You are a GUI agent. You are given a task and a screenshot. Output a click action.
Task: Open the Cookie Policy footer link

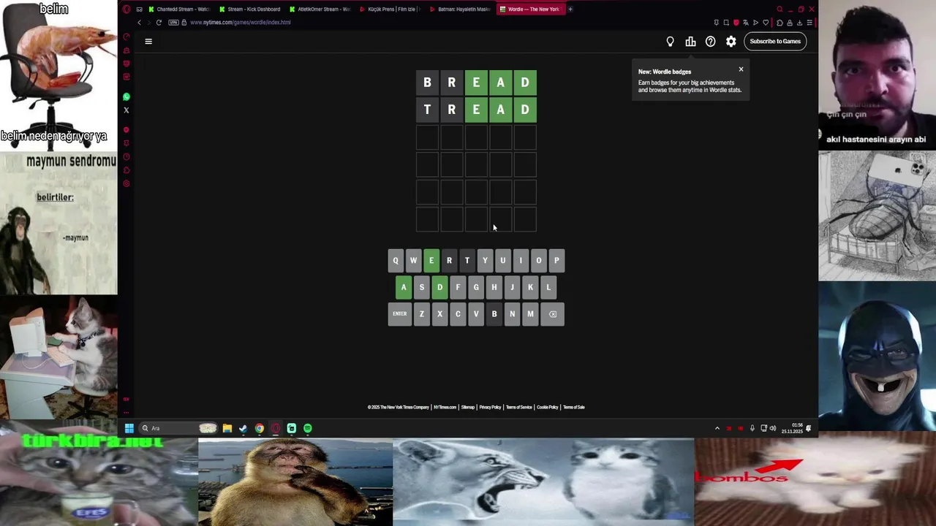(x=548, y=408)
